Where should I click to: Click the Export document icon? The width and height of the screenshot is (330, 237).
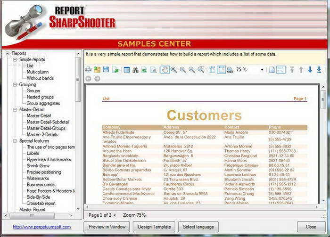pyautogui.click(x=115, y=70)
